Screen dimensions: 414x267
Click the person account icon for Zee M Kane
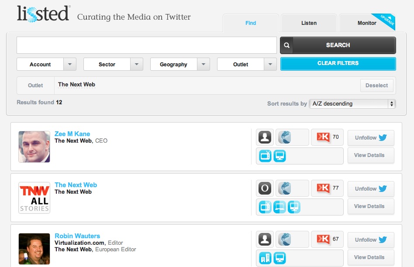265,137
